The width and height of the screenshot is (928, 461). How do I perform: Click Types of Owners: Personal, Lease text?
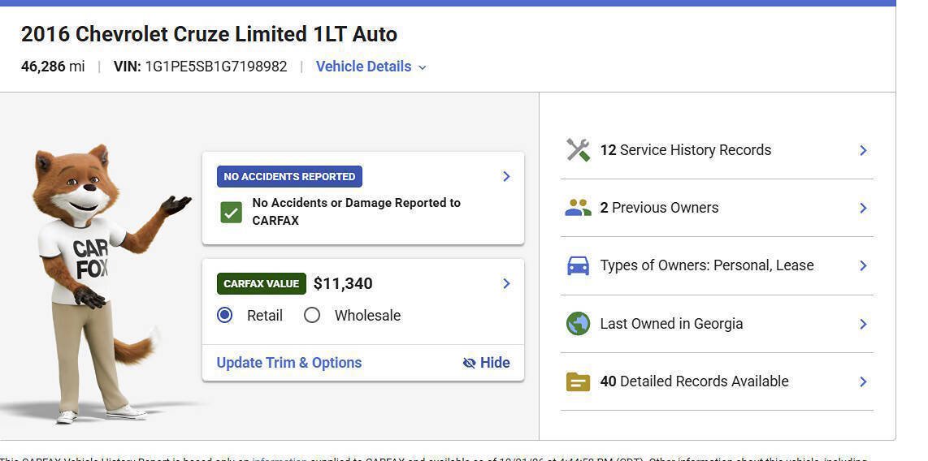click(x=707, y=265)
